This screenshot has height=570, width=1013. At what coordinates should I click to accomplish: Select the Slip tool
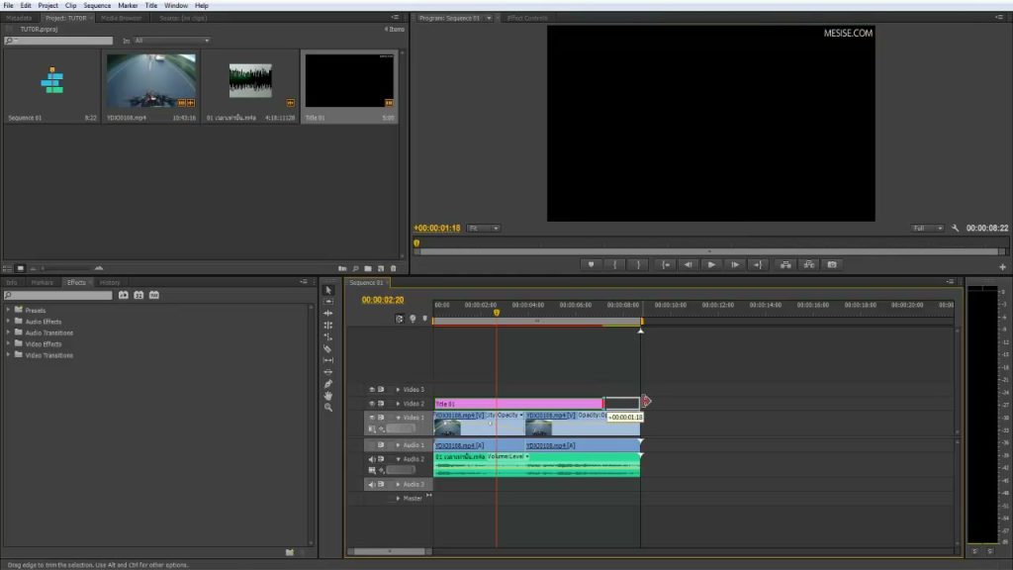[x=328, y=360]
